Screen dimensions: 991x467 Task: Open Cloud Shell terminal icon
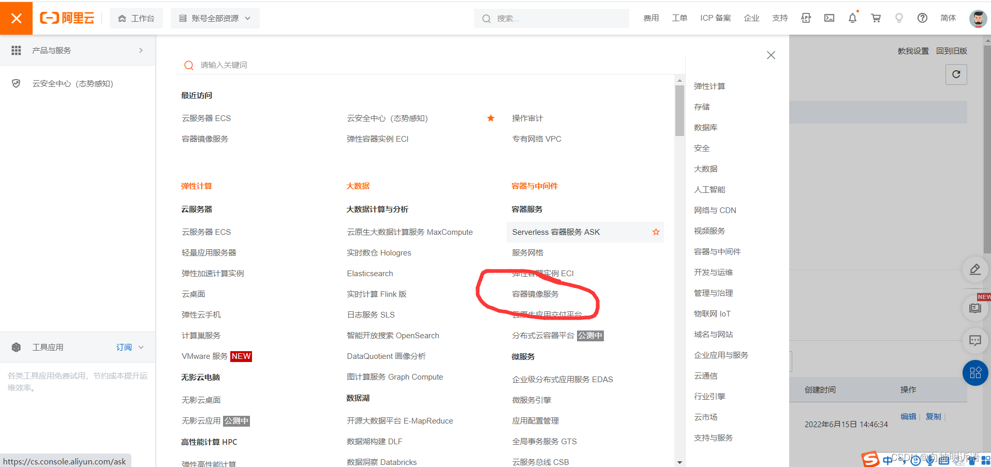click(829, 18)
